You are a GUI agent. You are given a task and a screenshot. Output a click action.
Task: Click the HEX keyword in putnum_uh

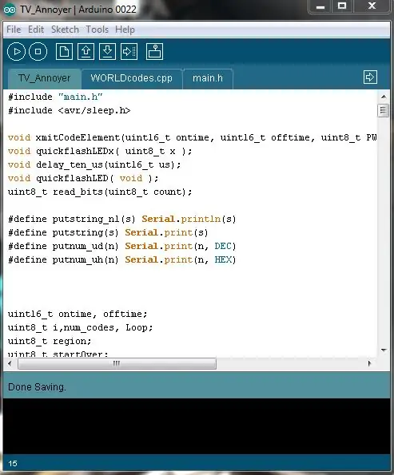[223, 259]
